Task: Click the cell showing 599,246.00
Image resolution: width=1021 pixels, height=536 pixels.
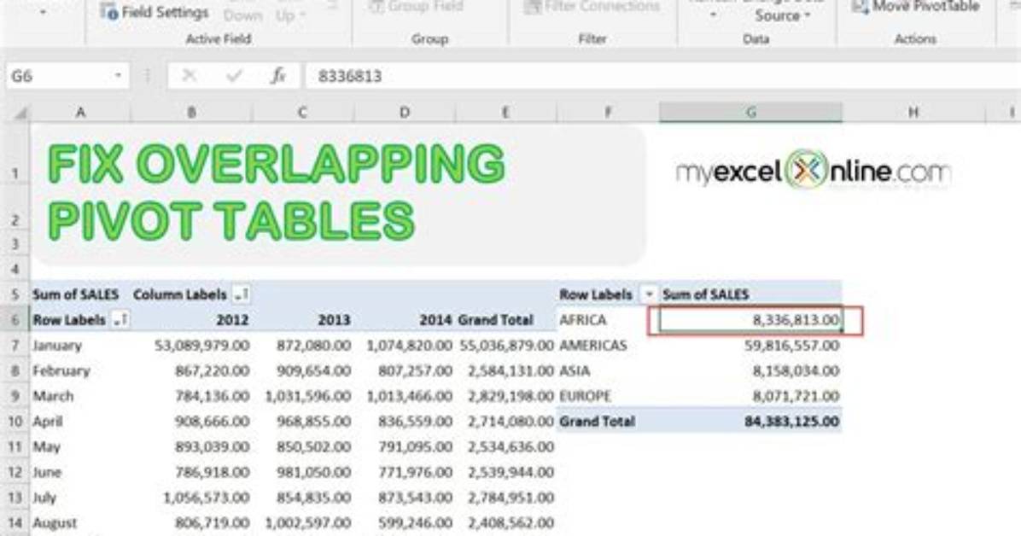Action: pos(416,523)
